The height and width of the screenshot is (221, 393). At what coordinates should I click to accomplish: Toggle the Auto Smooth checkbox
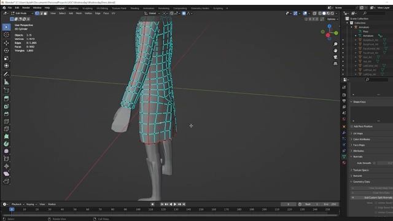[375, 163]
